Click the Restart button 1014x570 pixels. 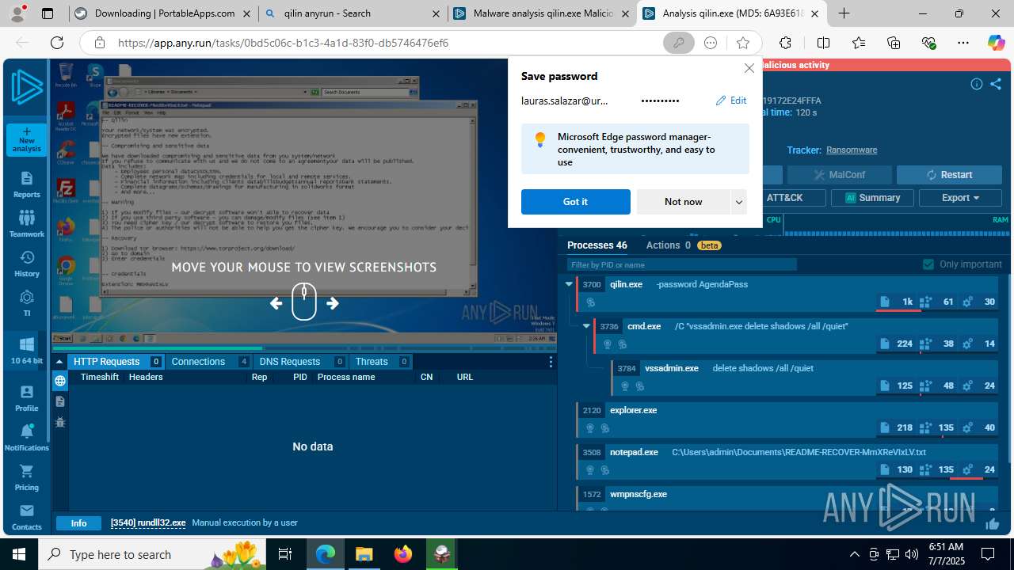click(950, 175)
